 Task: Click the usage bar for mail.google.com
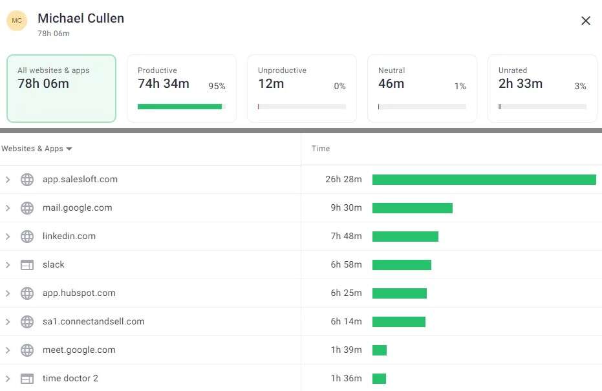pyautogui.click(x=412, y=207)
